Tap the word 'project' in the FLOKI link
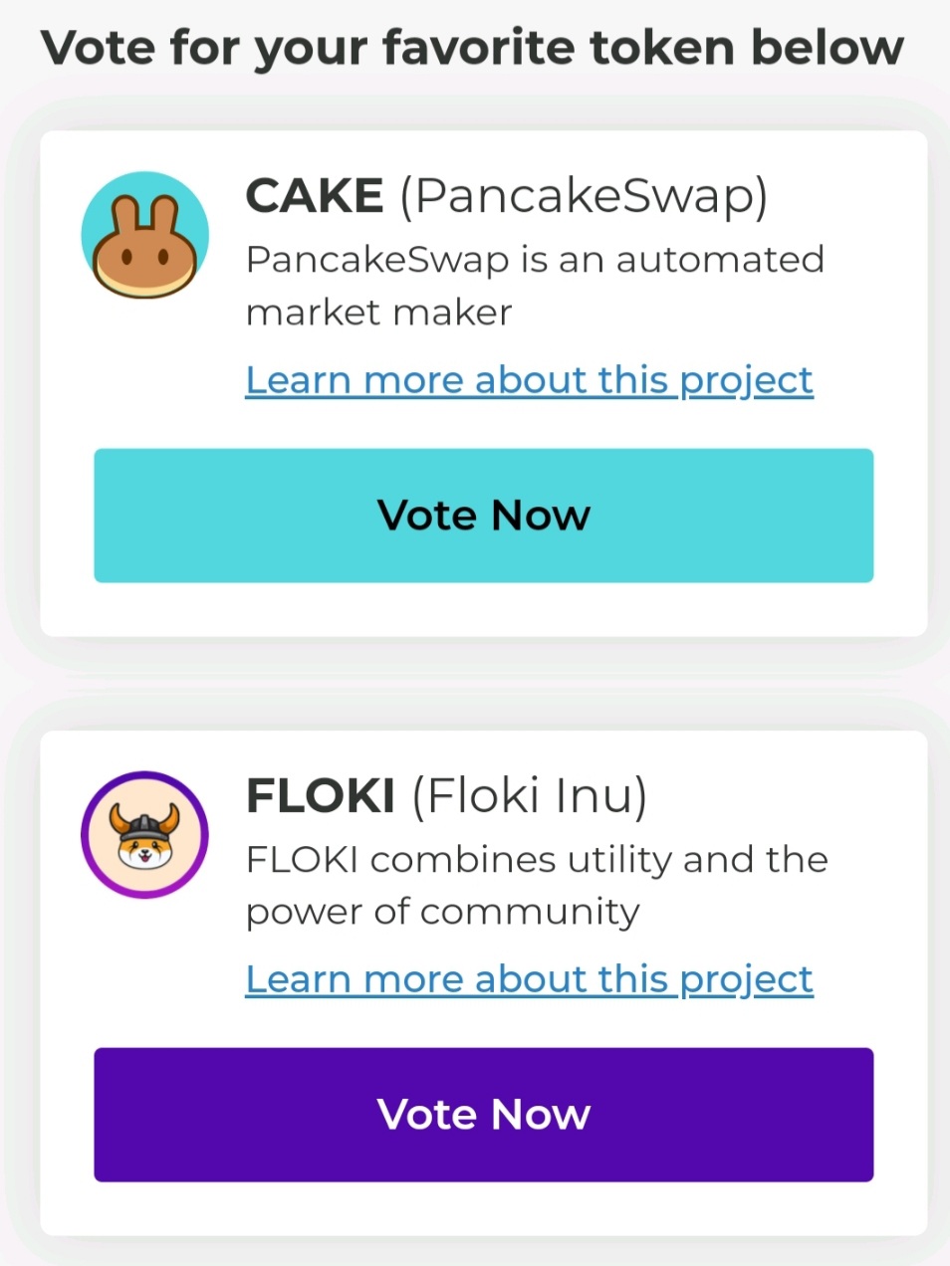950x1266 pixels. [746, 979]
